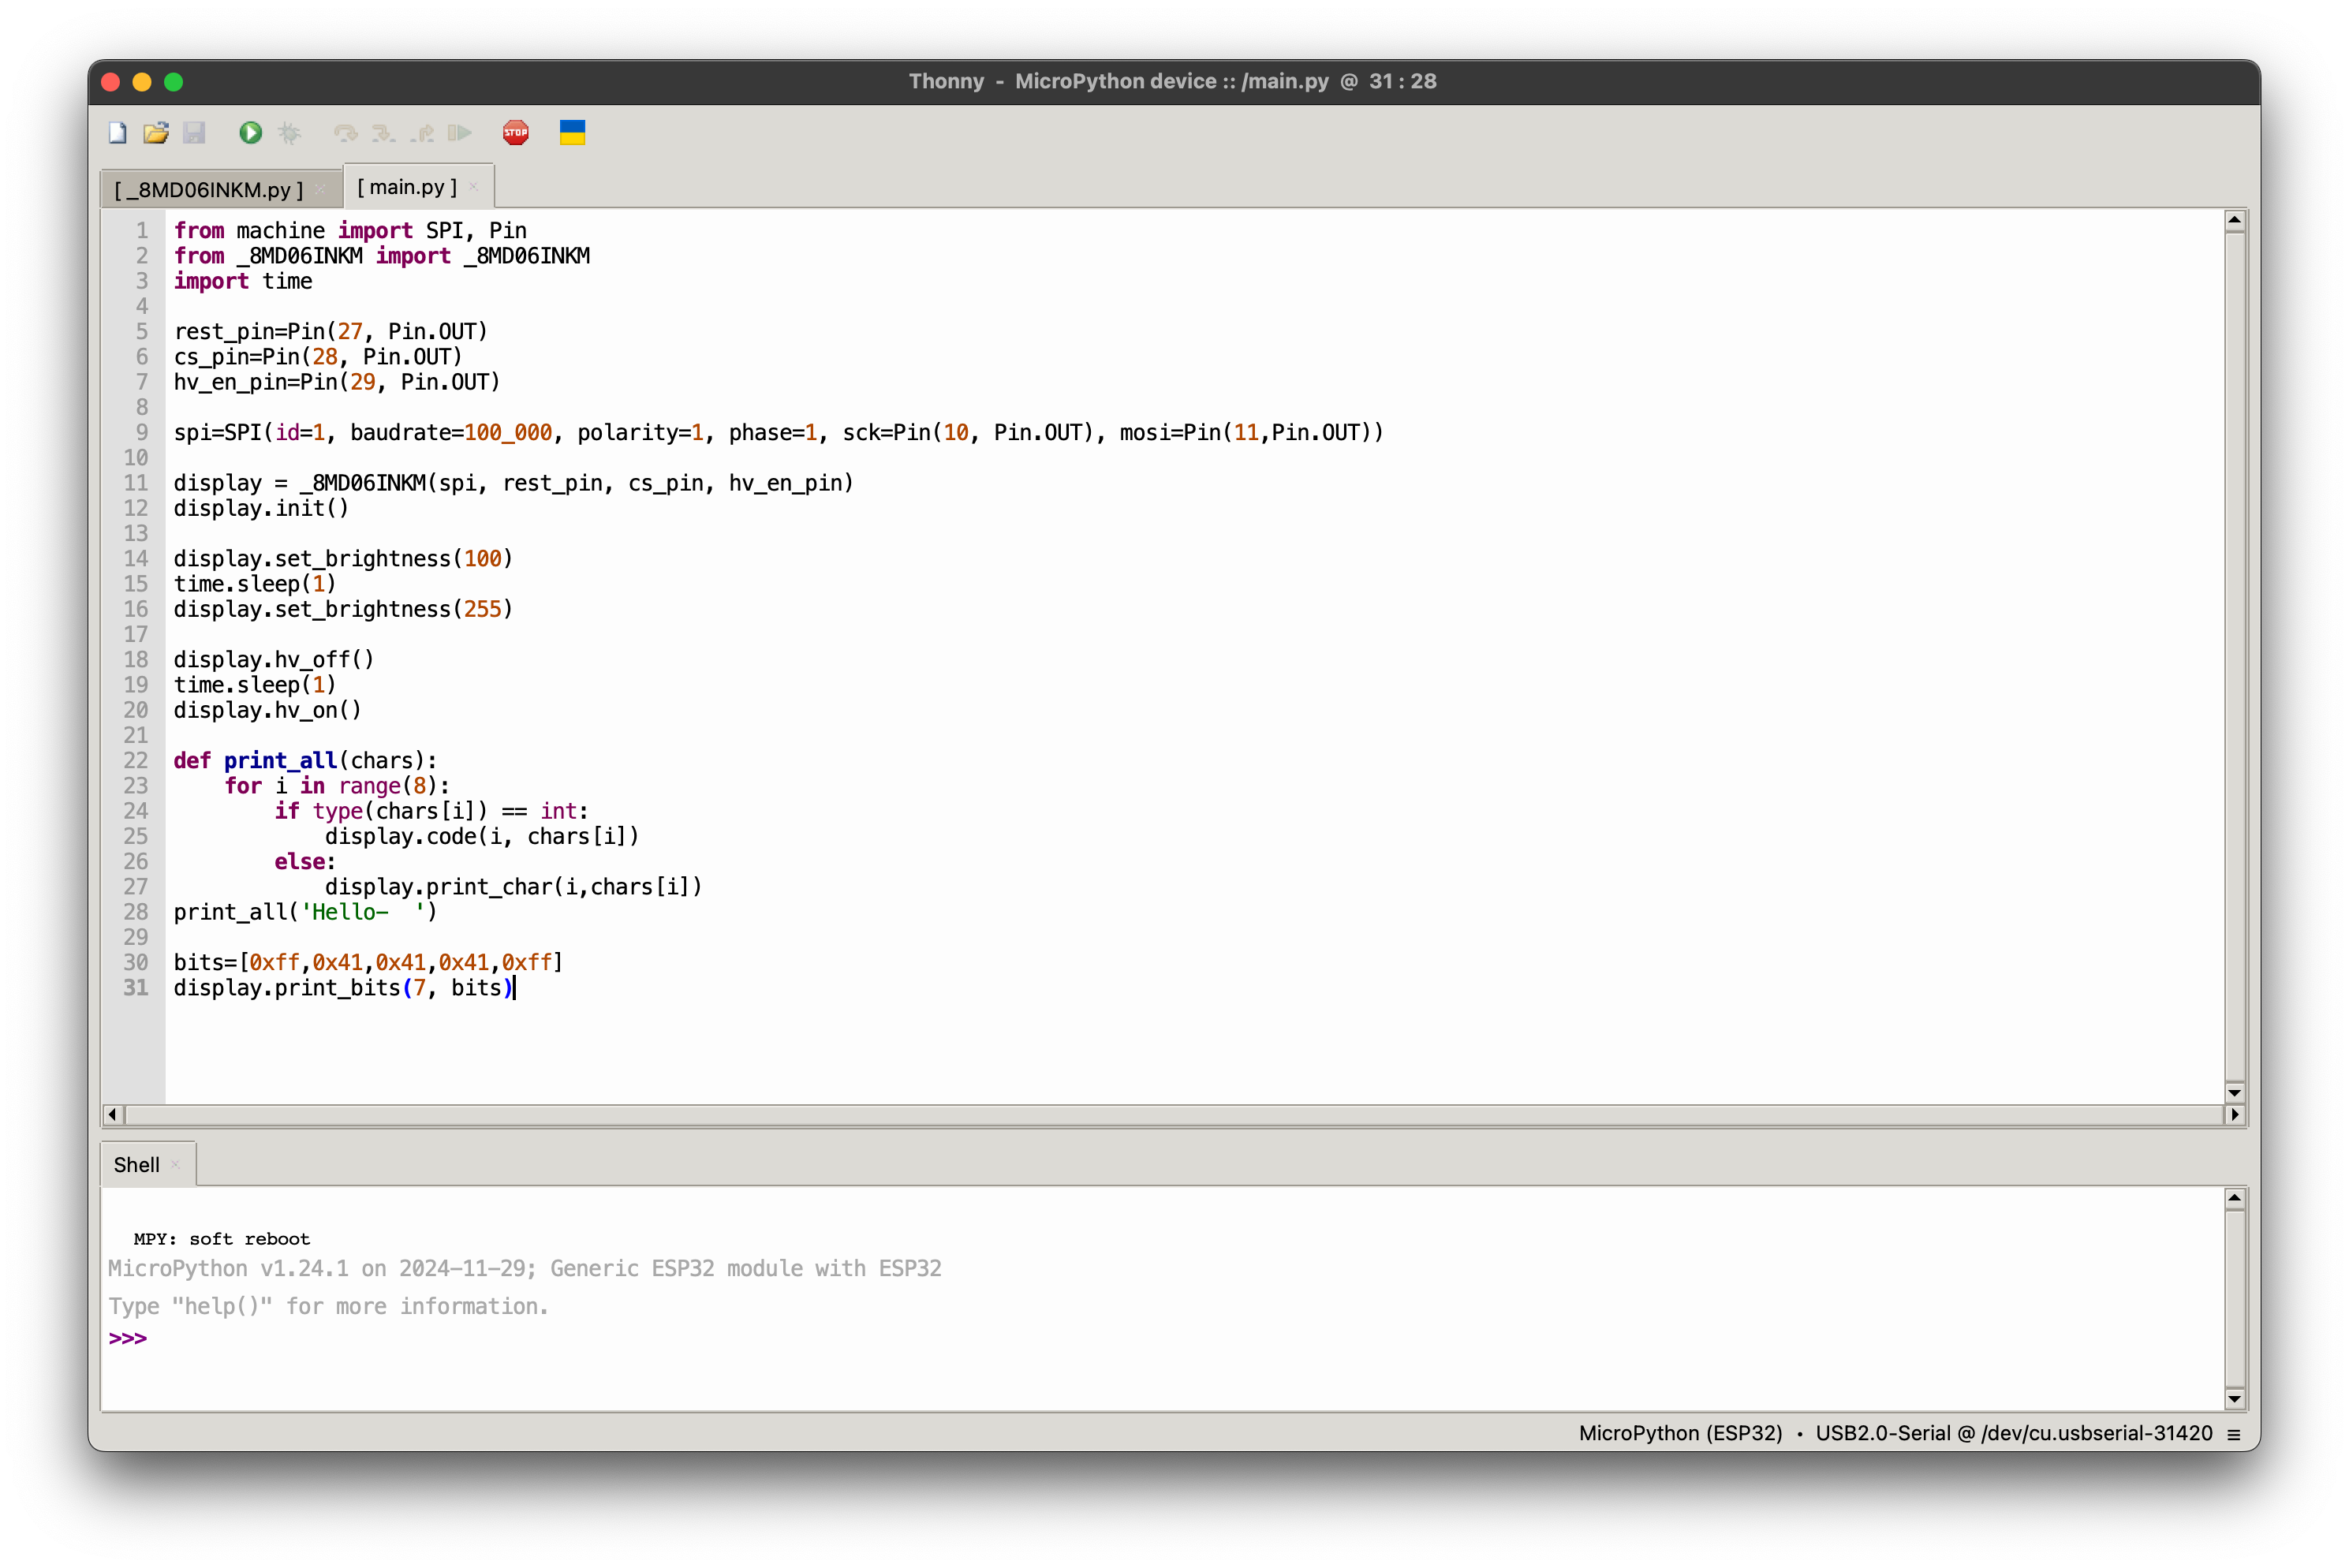Click MicroPython (ESP32) interpreter status text

pos(1680,1433)
